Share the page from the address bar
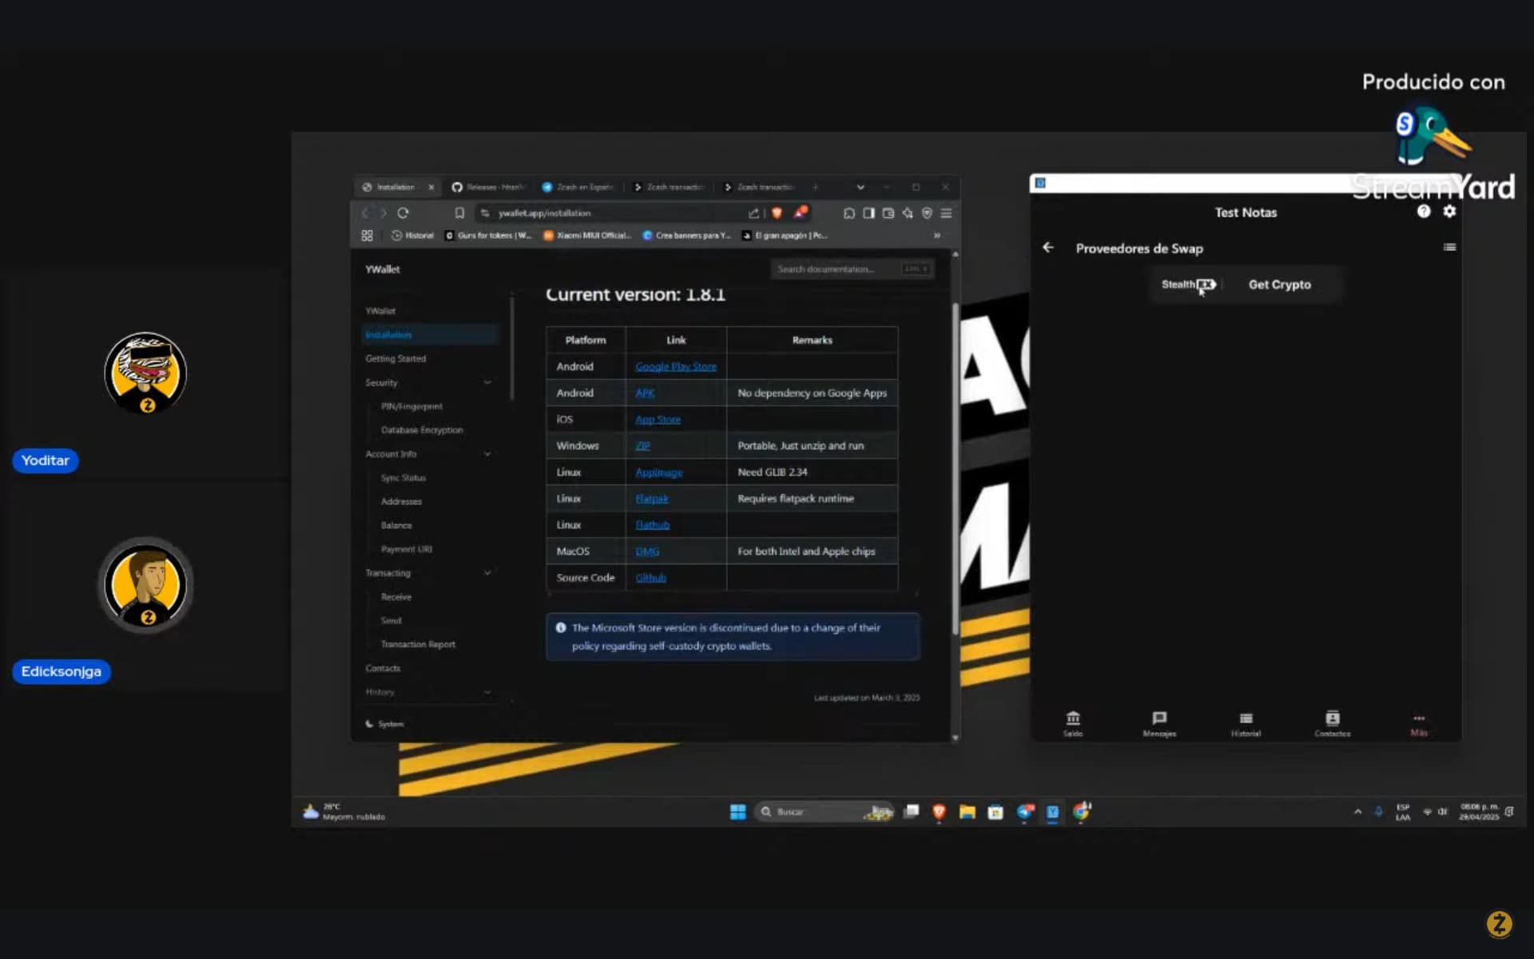The image size is (1534, 959). click(753, 213)
